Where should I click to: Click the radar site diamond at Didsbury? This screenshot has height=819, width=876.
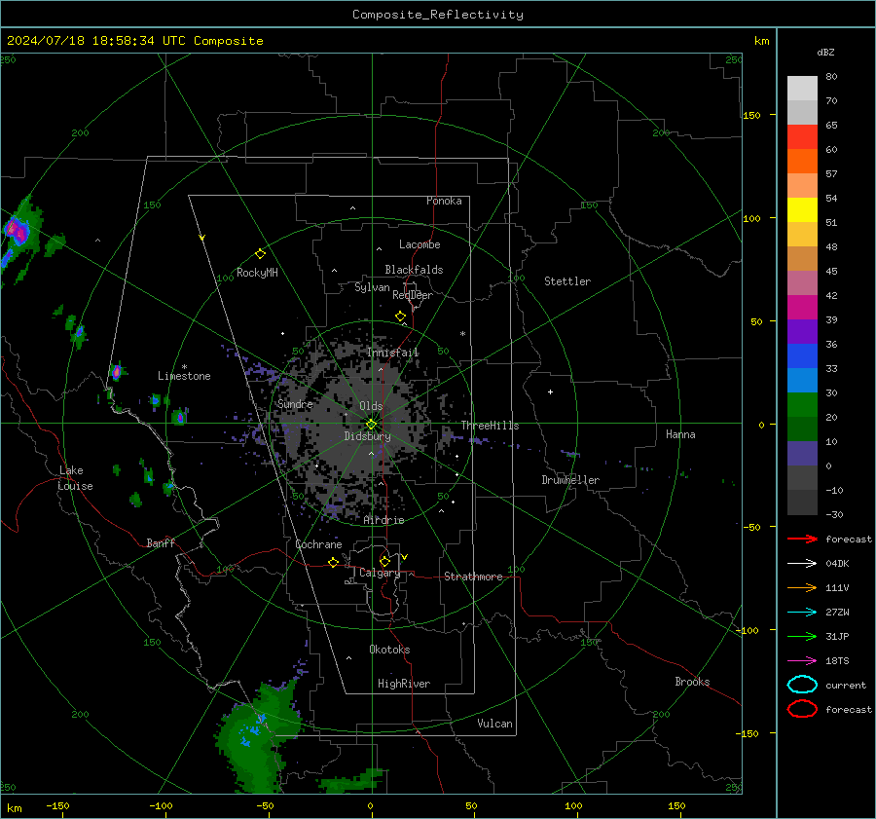[x=372, y=425]
